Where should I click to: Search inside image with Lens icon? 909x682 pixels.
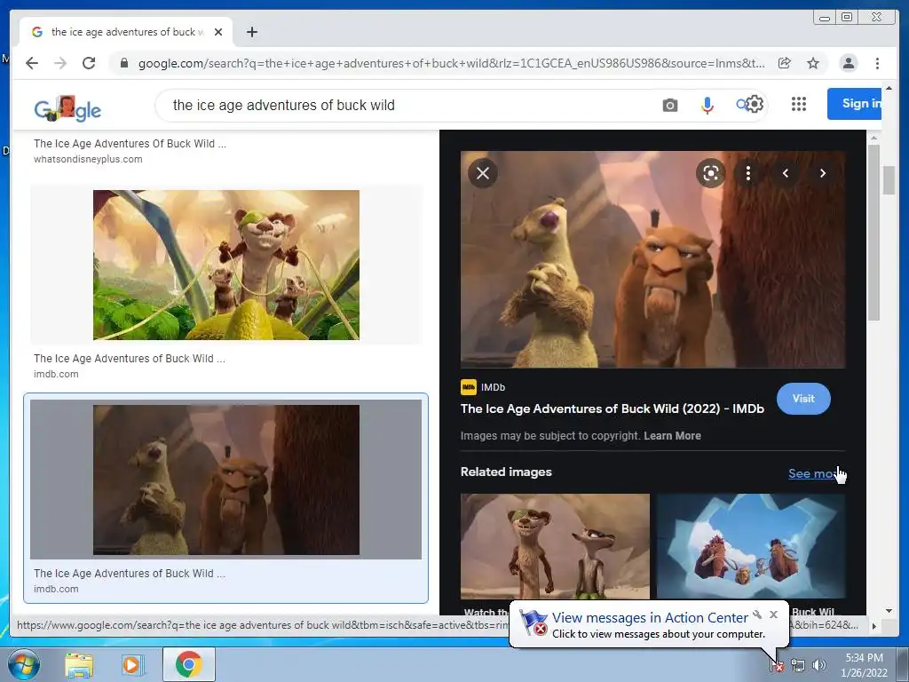pyautogui.click(x=711, y=173)
